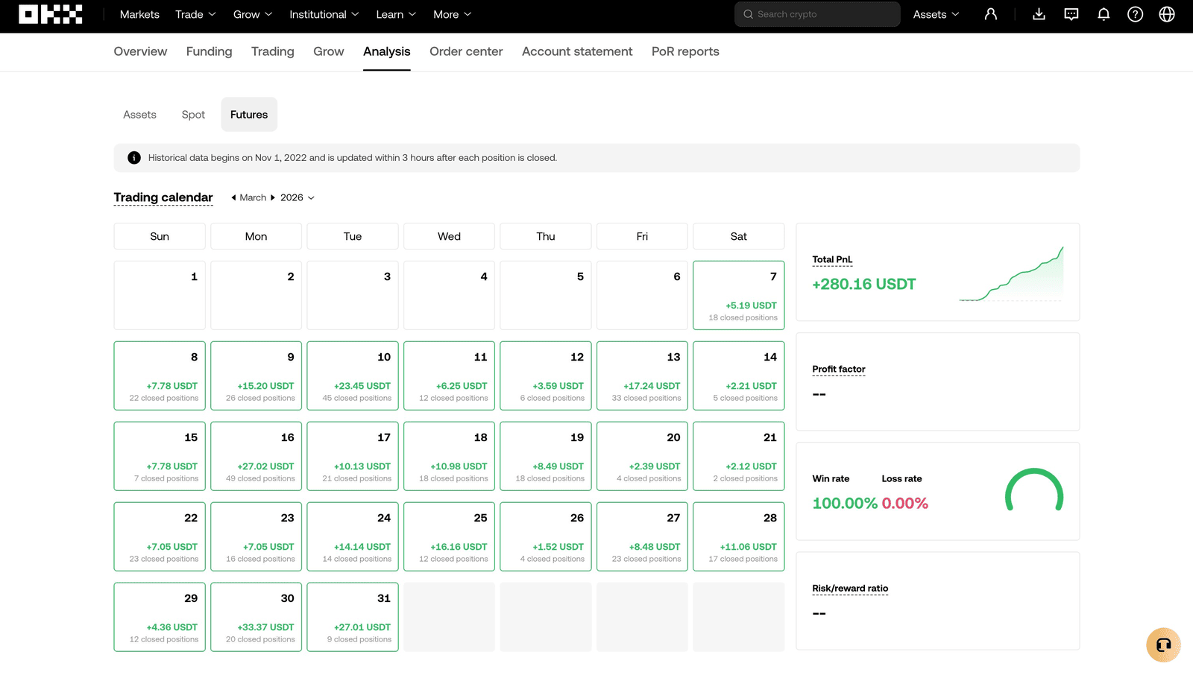
Task: Open the PoR reports tab
Action: coord(685,51)
